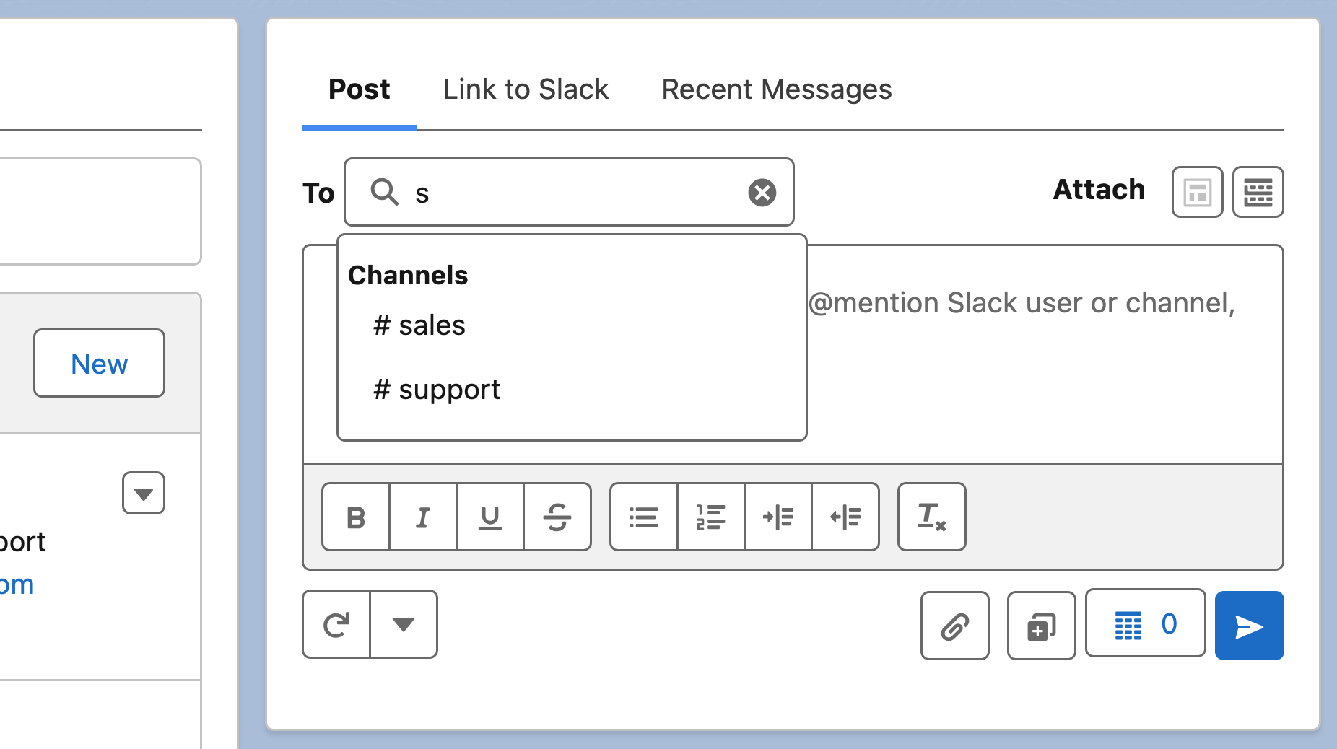Open the dropdown chevron in left panel
1337x749 pixels.
(x=143, y=492)
